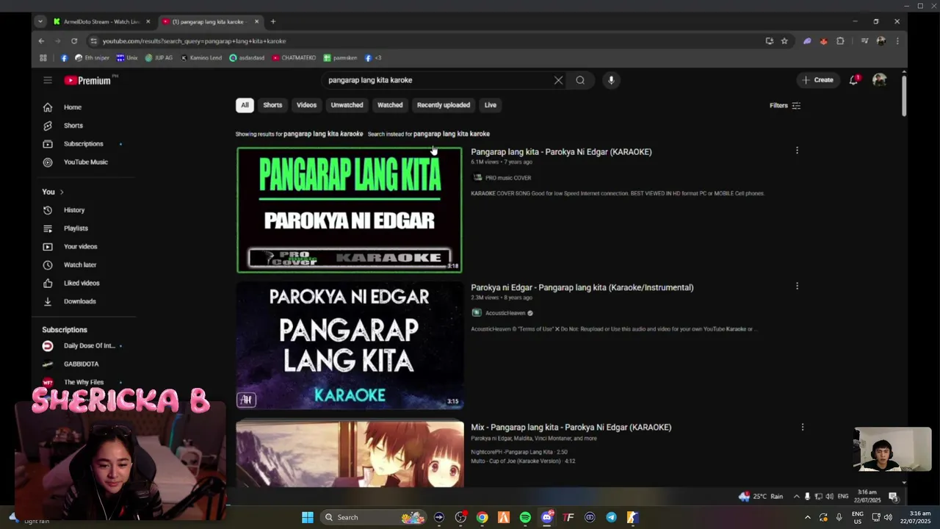The height and width of the screenshot is (529, 940).
Task: Open the Chrome bookmarks apps grid
Action: click(x=43, y=57)
